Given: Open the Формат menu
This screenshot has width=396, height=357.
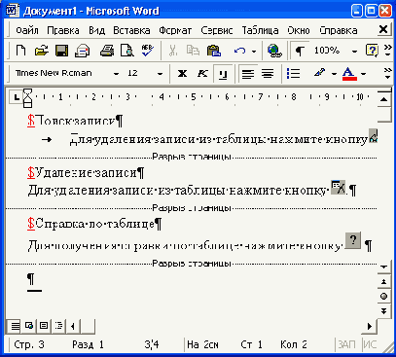Looking at the screenshot, I should click(x=175, y=30).
